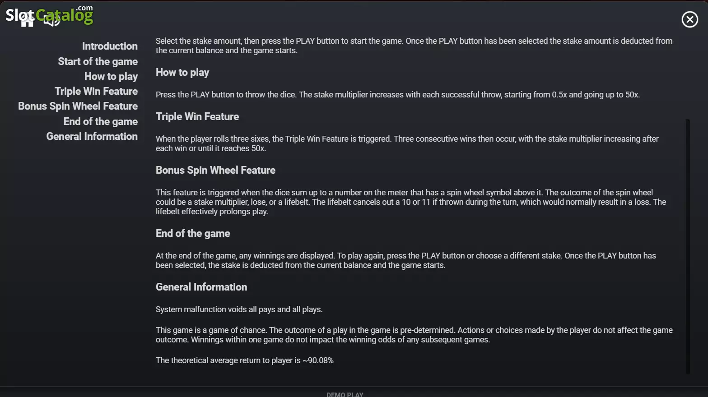Open Introduction in the sidebar navigation

click(x=110, y=46)
